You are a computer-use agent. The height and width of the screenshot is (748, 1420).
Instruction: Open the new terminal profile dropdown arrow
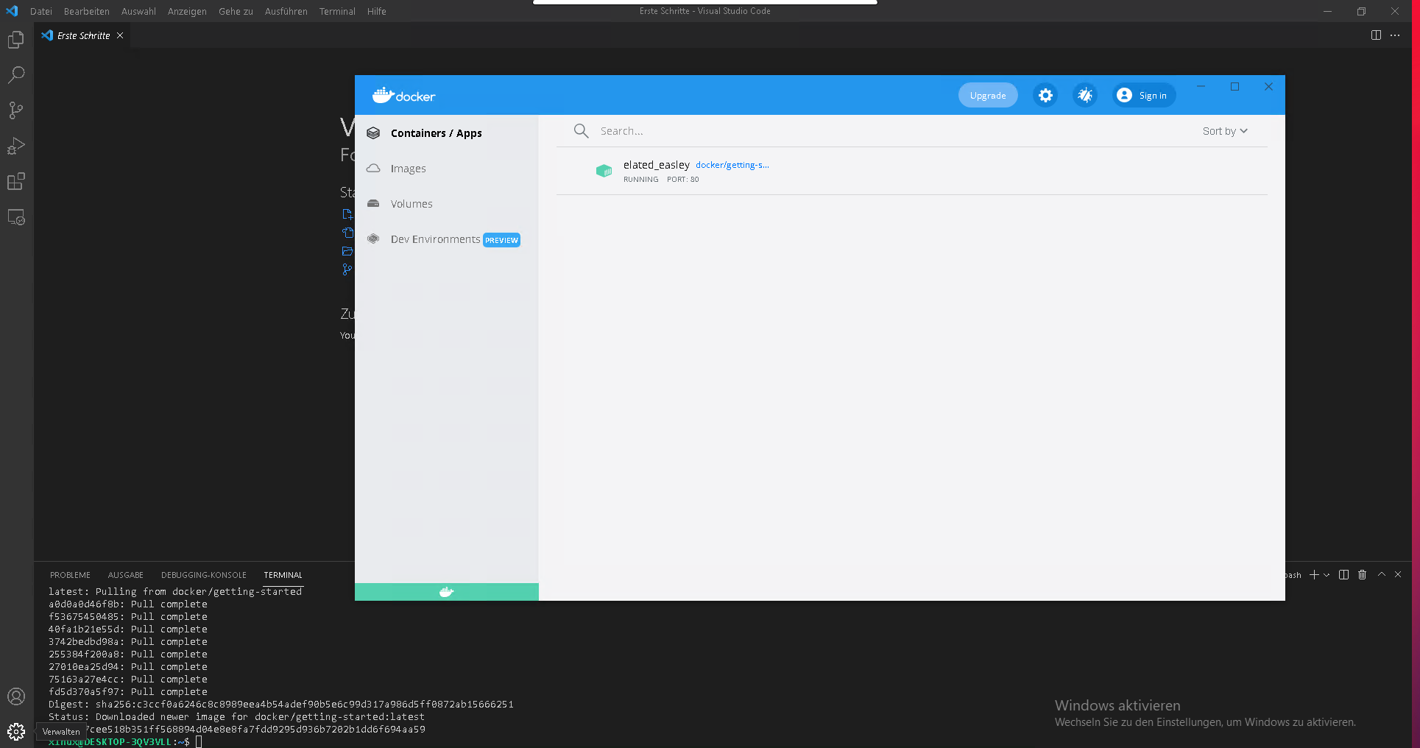click(1327, 575)
